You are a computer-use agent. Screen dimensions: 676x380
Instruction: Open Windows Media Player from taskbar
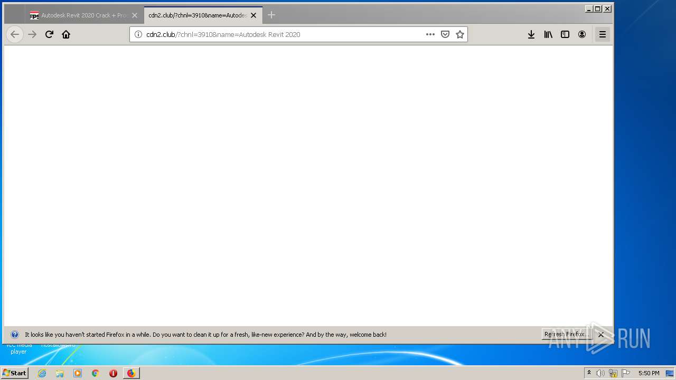point(78,373)
